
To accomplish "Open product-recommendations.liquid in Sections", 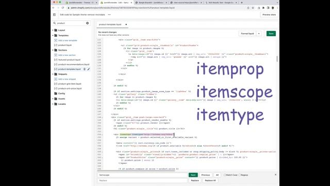I will [74, 65].
